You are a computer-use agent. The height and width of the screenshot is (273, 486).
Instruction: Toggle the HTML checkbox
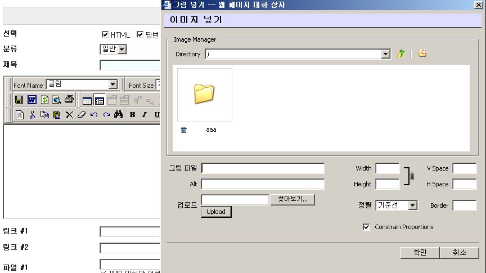[105, 34]
